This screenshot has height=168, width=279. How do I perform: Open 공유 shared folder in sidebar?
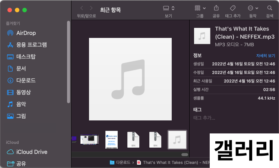[21, 164]
